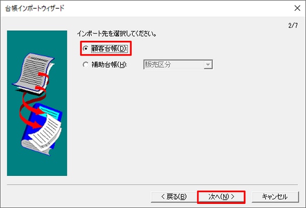Go back using the < 戻る(B) button
This screenshot has height=208, width=306.
pyautogui.click(x=174, y=197)
